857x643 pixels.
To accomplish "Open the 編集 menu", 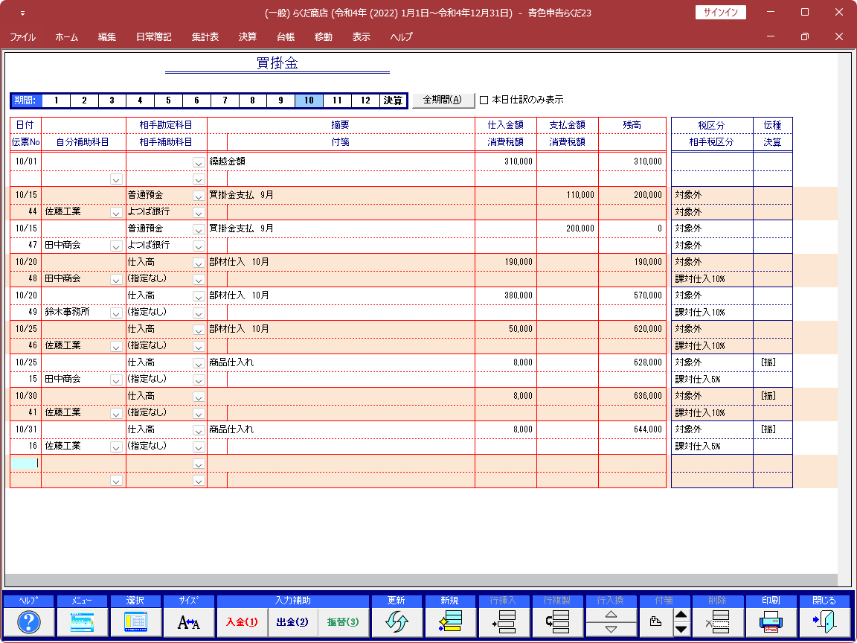I will pos(107,37).
